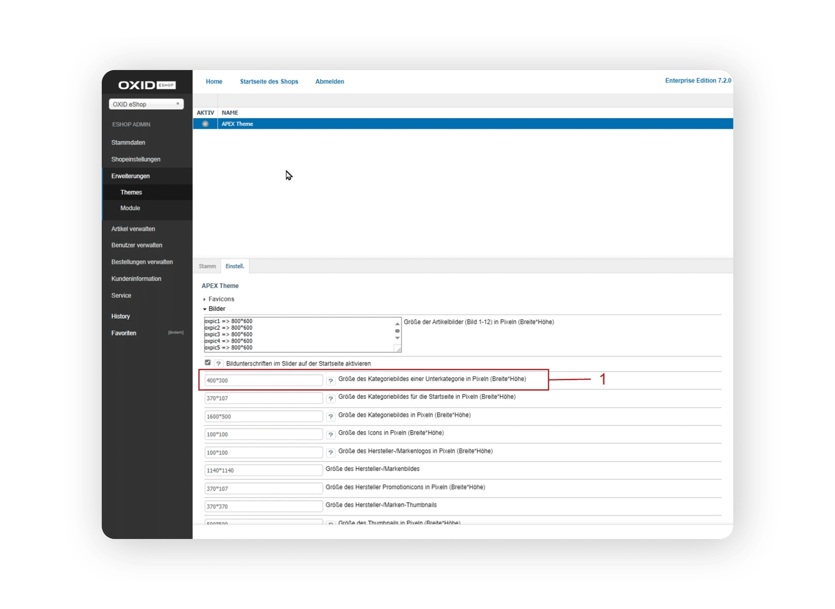Click the Home link
The image size is (835, 609).
click(x=214, y=82)
